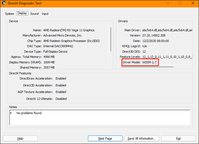Click chip type AMD Radeon Graphics Processor (0x15DD)
Image resolution: width=199 pixels, height=144 pixels.
pyautogui.click(x=71, y=41)
